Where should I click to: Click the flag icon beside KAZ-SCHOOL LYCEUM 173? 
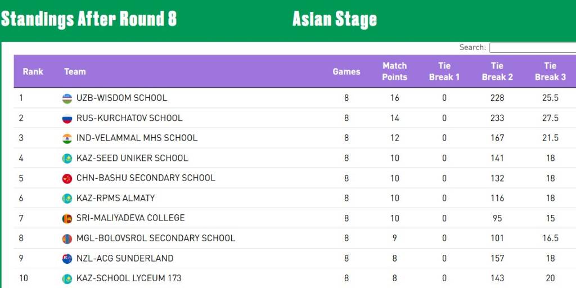pos(67,278)
